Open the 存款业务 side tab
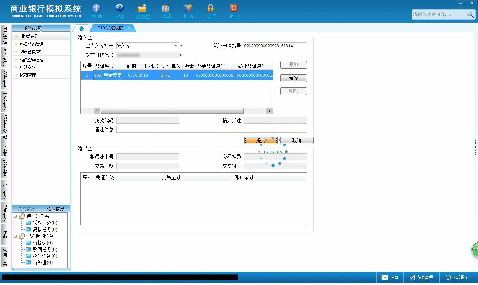 pyautogui.click(x=5, y=101)
